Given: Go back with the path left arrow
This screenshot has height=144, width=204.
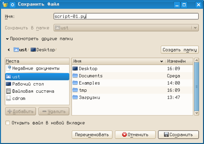Looking at the screenshot, I should (9, 50).
